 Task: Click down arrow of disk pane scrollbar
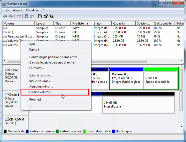[x=181, y=127]
